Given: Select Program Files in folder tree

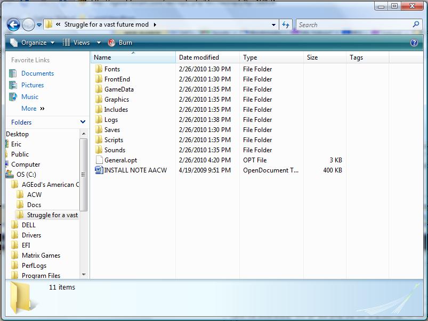Looking at the screenshot, I should click(x=41, y=276).
